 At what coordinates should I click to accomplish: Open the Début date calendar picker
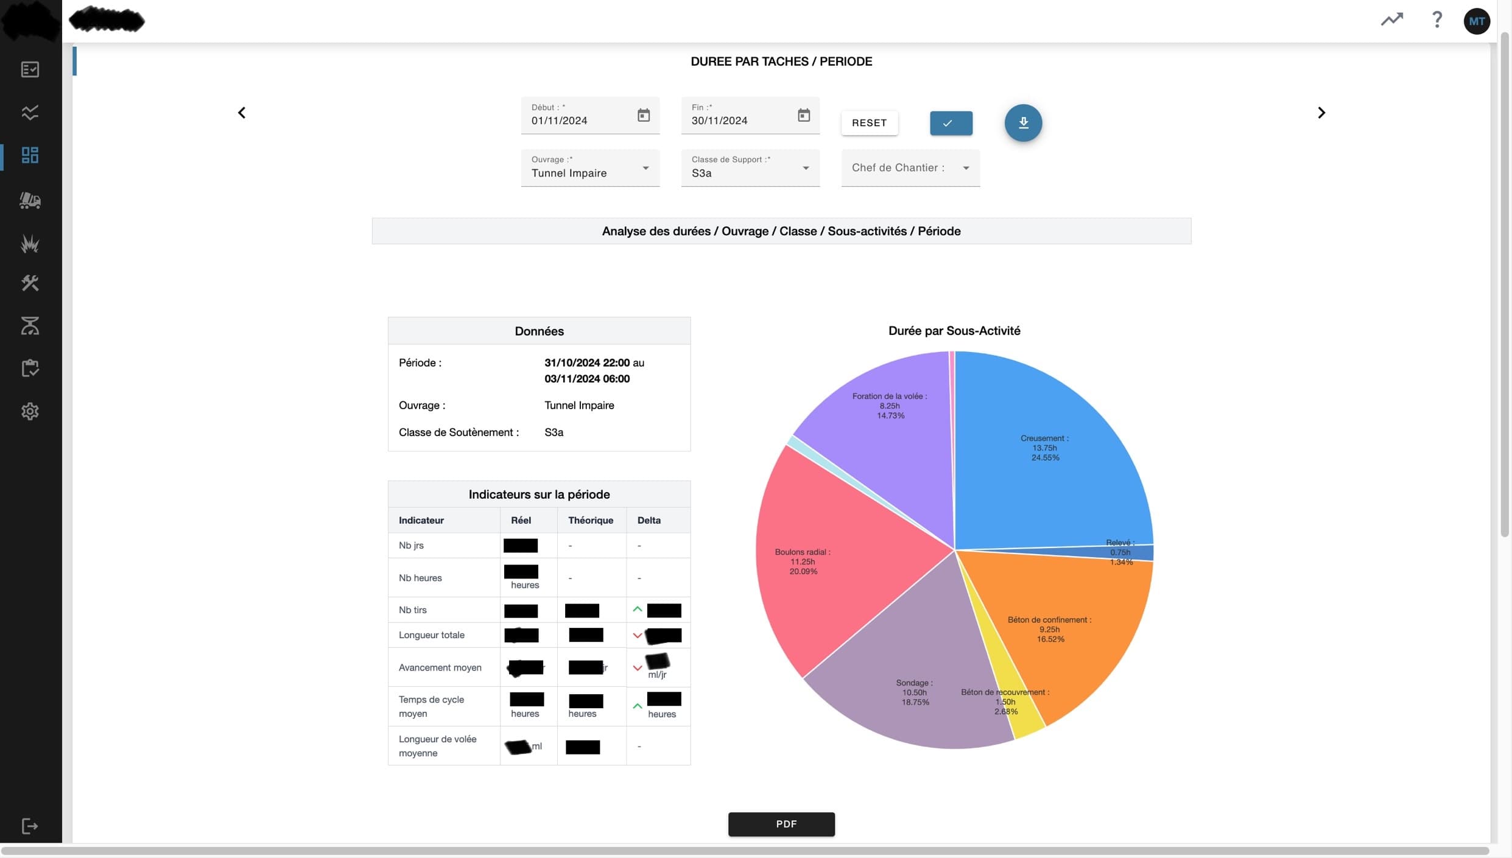[643, 115]
